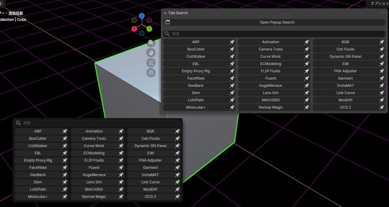Focus the search field in Tab Search panel
Image resolution: width=389 pixels, height=207 pixels.
point(274,34)
